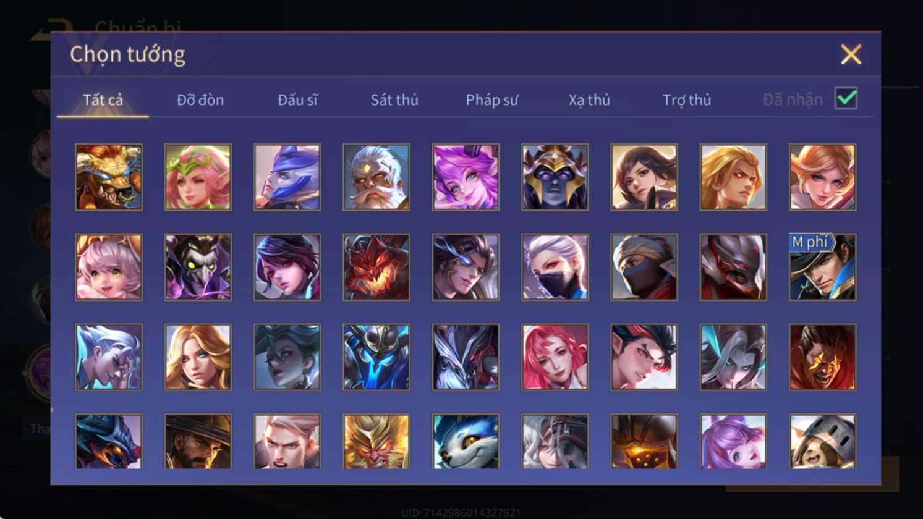The width and height of the screenshot is (923, 519).
Task: Select the golden monkey king hero
Action: tap(376, 441)
